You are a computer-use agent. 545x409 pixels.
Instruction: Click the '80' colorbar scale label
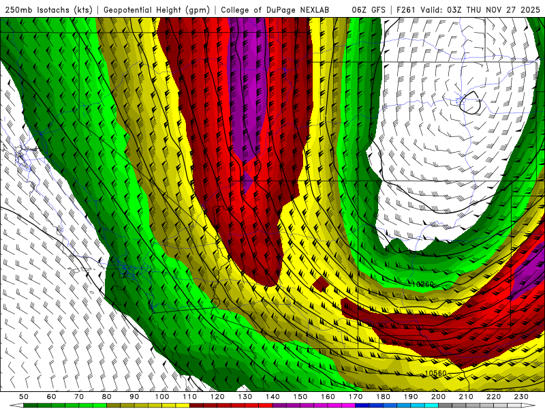coord(106,397)
